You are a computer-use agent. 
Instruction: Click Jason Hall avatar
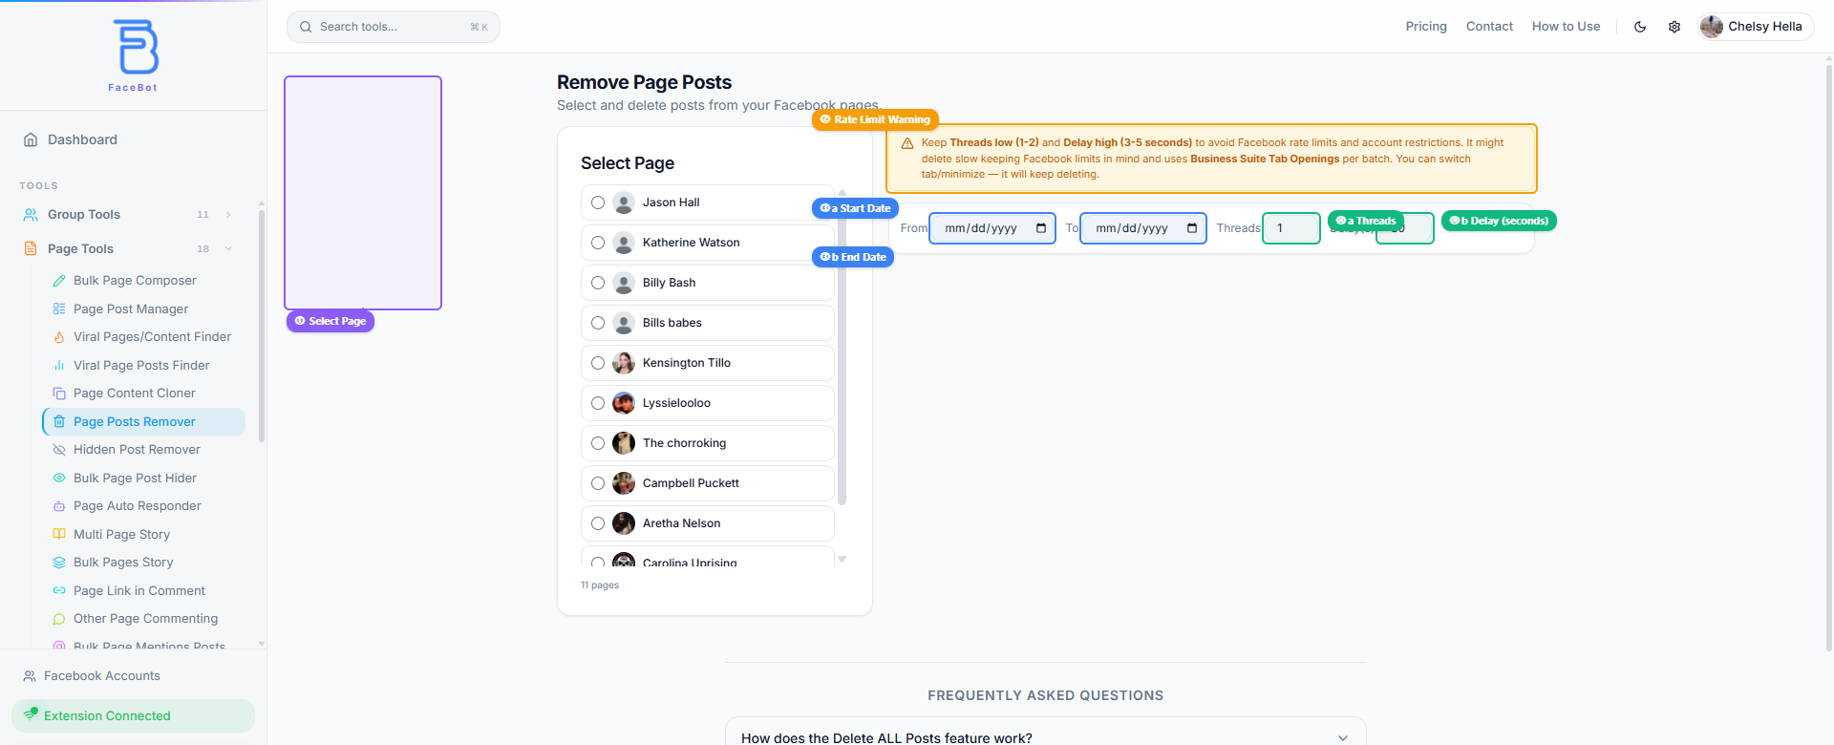pos(624,202)
